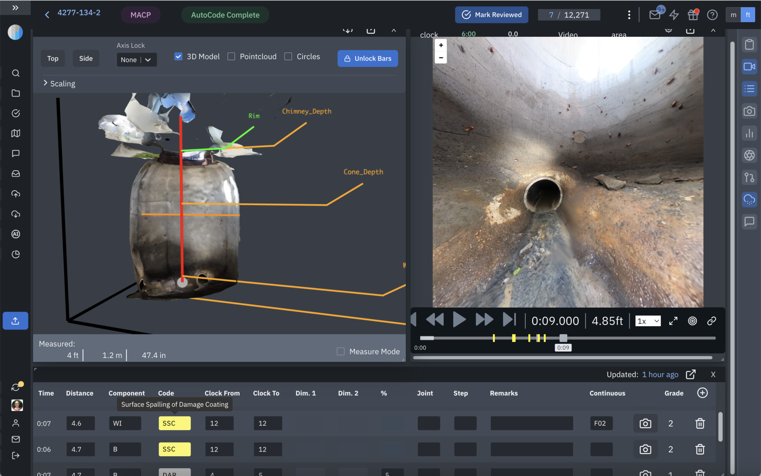
Task: Open the video camera panel icon
Action: (x=749, y=67)
